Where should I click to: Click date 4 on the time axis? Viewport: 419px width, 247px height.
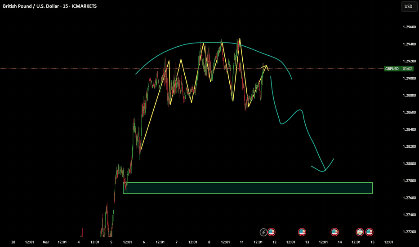point(79,242)
